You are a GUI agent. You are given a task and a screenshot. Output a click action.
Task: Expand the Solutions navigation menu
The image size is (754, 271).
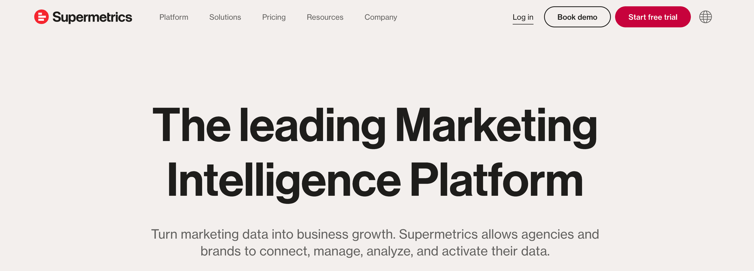point(225,17)
